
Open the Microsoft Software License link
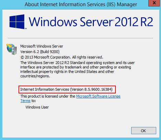point(98,96)
